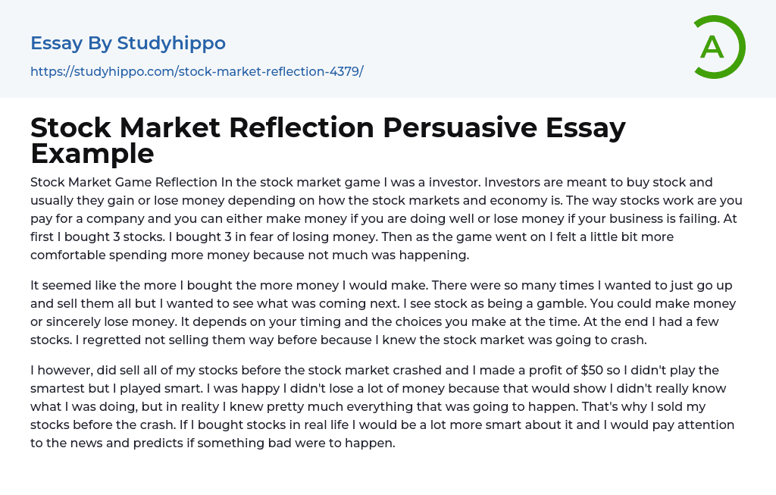
Task: Click the word "Example" in the essay title
Action: [92, 153]
